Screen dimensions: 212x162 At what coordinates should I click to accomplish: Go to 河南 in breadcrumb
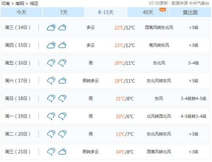6,3
